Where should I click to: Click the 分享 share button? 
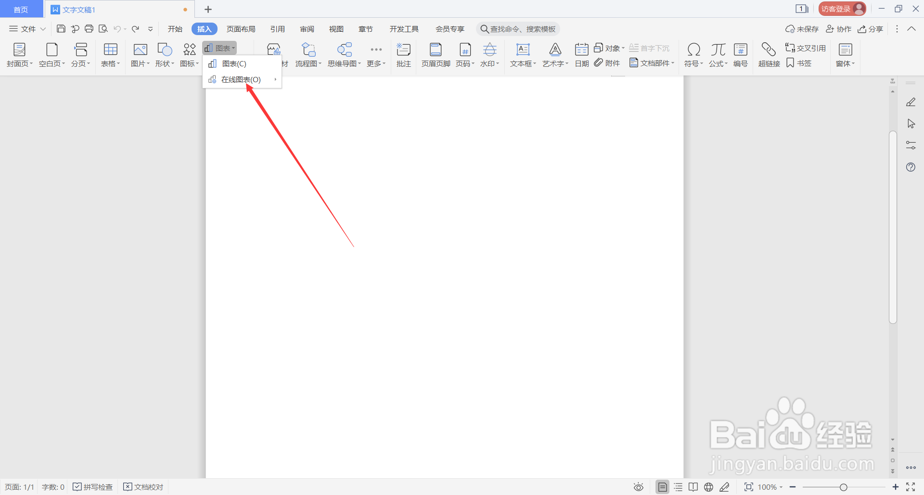click(871, 29)
